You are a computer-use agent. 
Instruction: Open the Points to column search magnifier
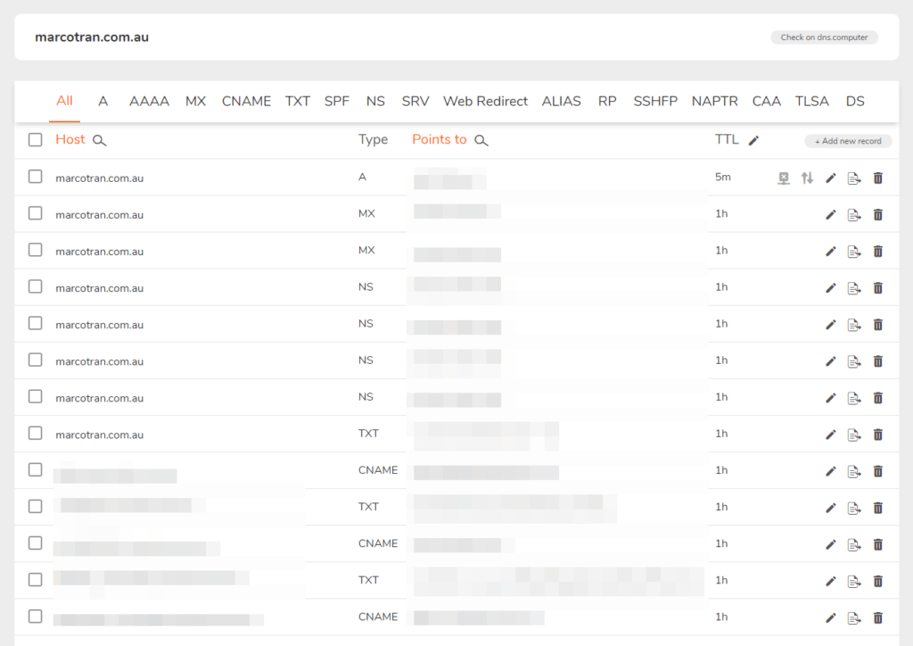pyautogui.click(x=481, y=140)
